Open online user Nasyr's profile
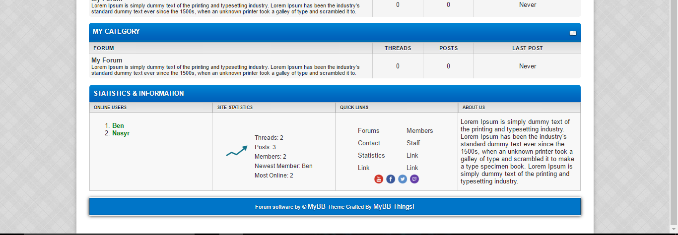This screenshot has width=678, height=235. [x=121, y=133]
